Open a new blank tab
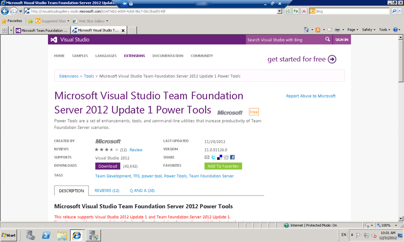 [x=132, y=30]
